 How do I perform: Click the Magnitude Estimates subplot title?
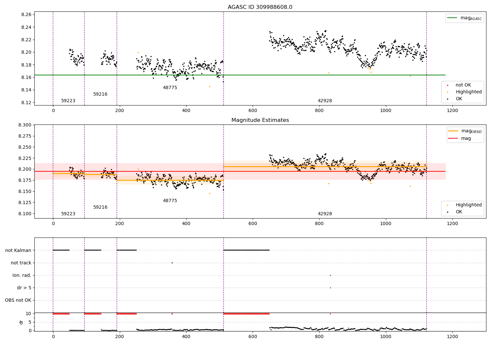point(260,120)
